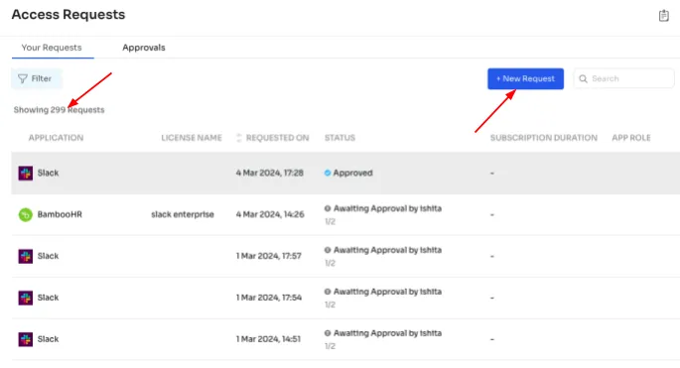Click Awaiting Approval status in 17:57 row

click(387, 250)
